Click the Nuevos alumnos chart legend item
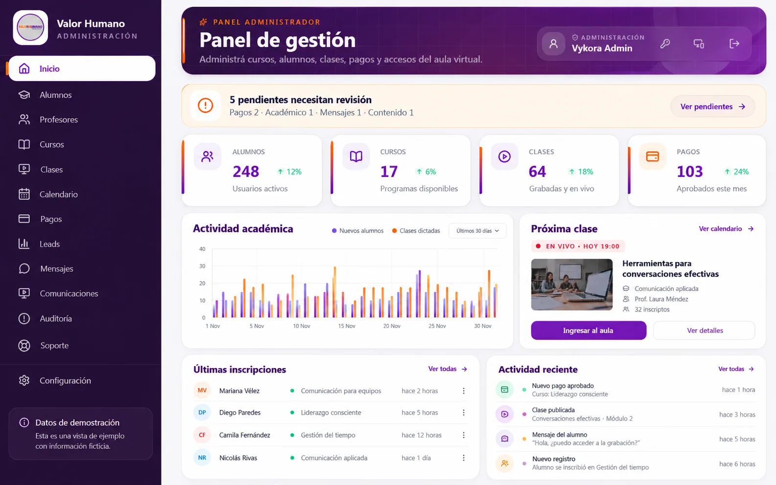Screen dimensions: 776x485 (358, 231)
